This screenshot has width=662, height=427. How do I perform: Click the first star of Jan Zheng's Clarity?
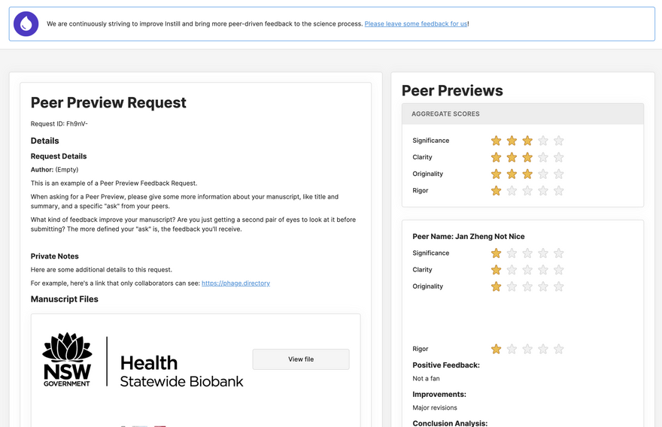pos(496,270)
